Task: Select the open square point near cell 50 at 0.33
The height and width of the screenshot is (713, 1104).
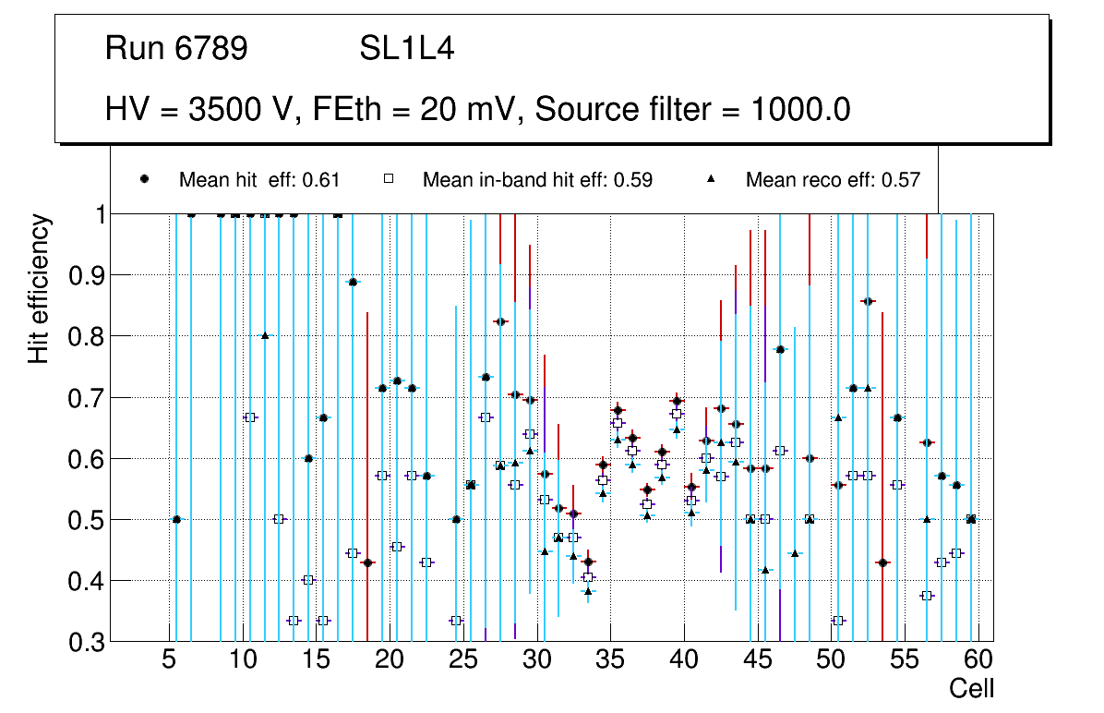Action: coord(838,621)
